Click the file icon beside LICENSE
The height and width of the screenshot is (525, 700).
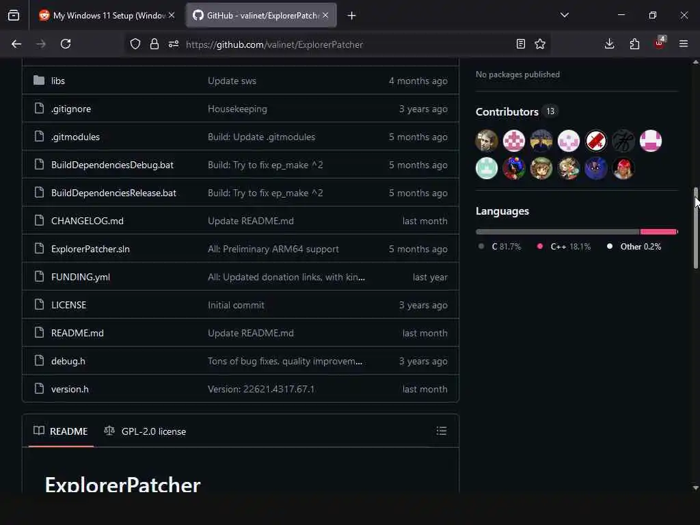click(39, 304)
